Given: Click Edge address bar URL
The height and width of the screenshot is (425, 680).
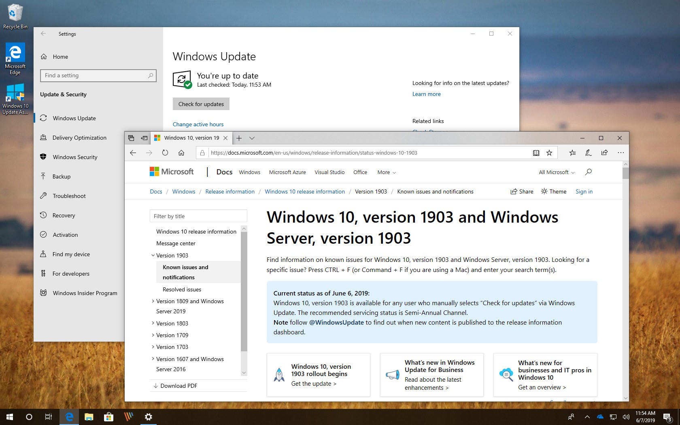Looking at the screenshot, I should (x=314, y=153).
